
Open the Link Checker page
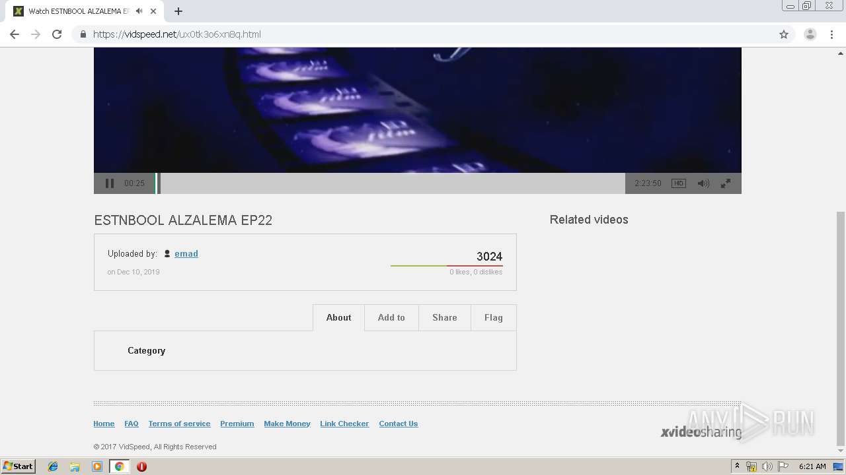point(344,424)
